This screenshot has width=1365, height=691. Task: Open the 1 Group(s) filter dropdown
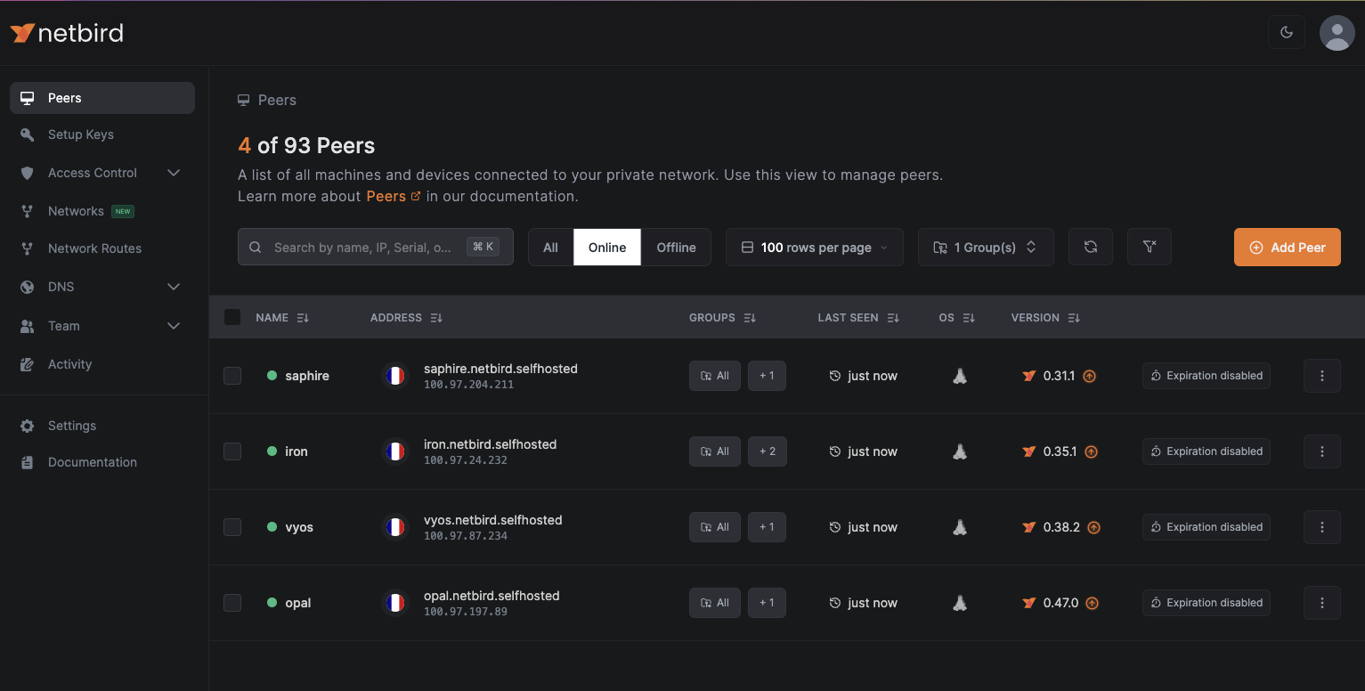[x=985, y=248]
